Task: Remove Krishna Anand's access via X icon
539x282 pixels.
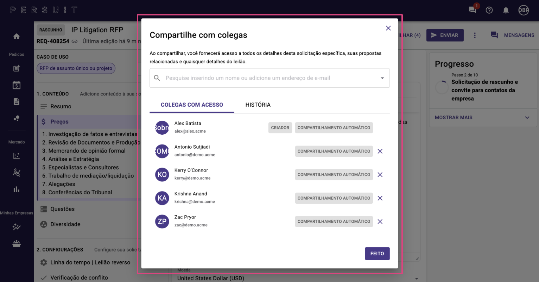Action: click(x=380, y=198)
